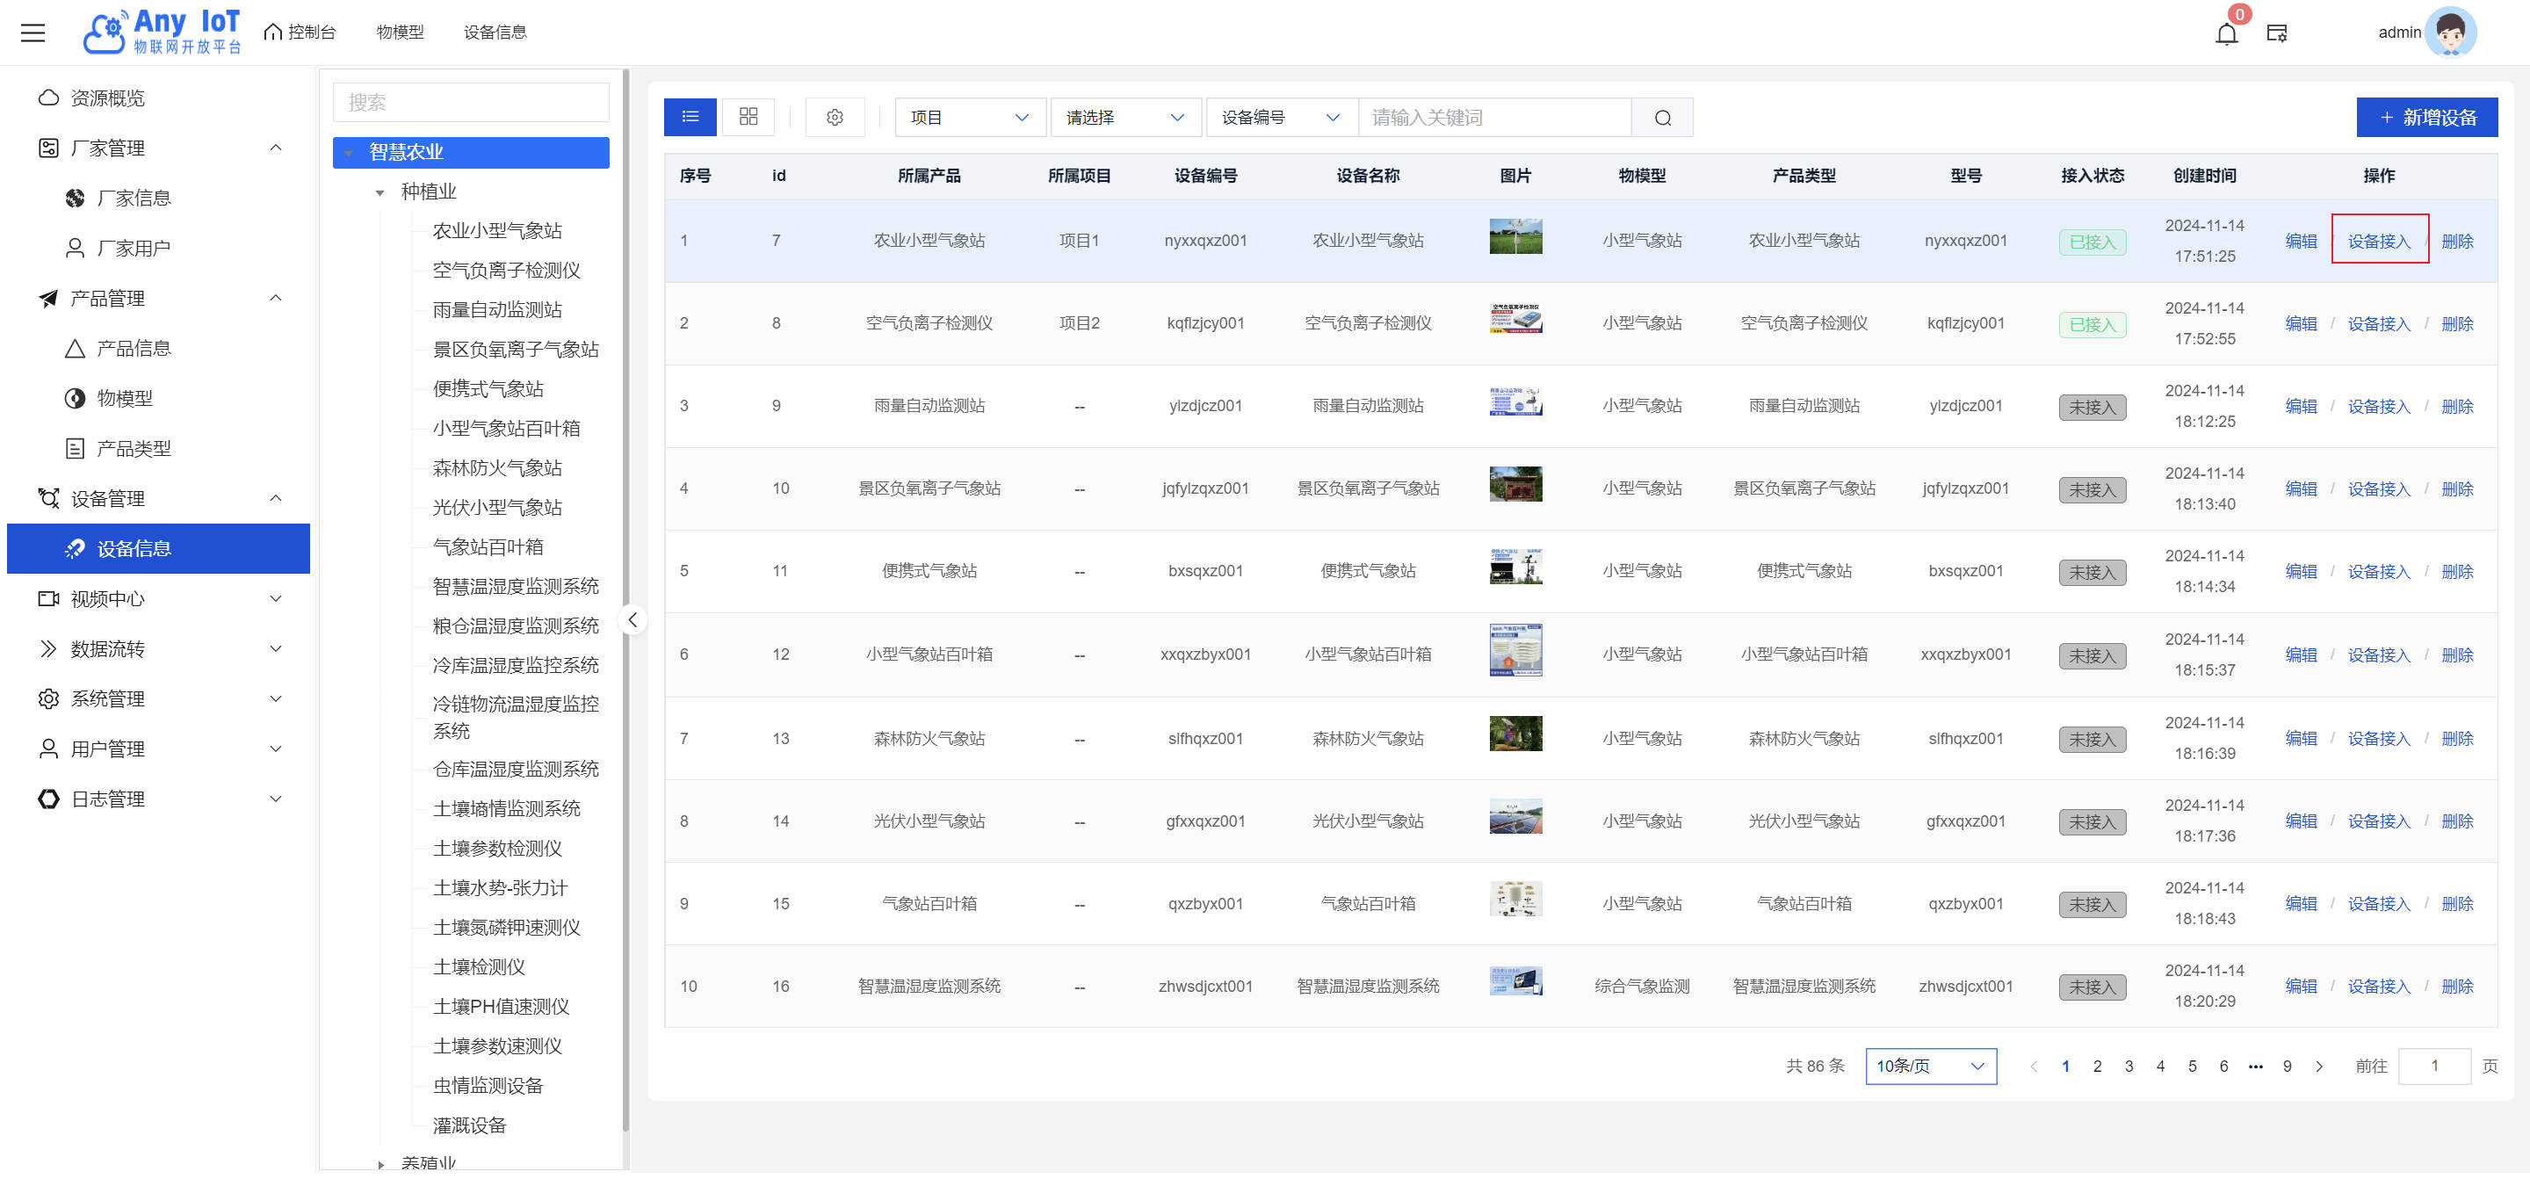Collapse the 种植业 tree node
The width and height of the screenshot is (2530, 1186).
(x=380, y=192)
